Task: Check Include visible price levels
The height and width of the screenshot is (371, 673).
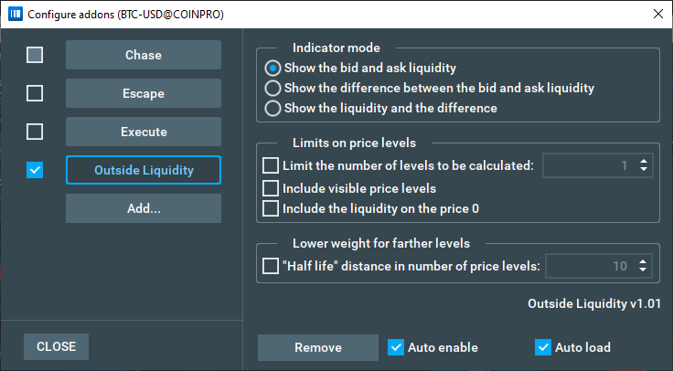Action: [271, 188]
